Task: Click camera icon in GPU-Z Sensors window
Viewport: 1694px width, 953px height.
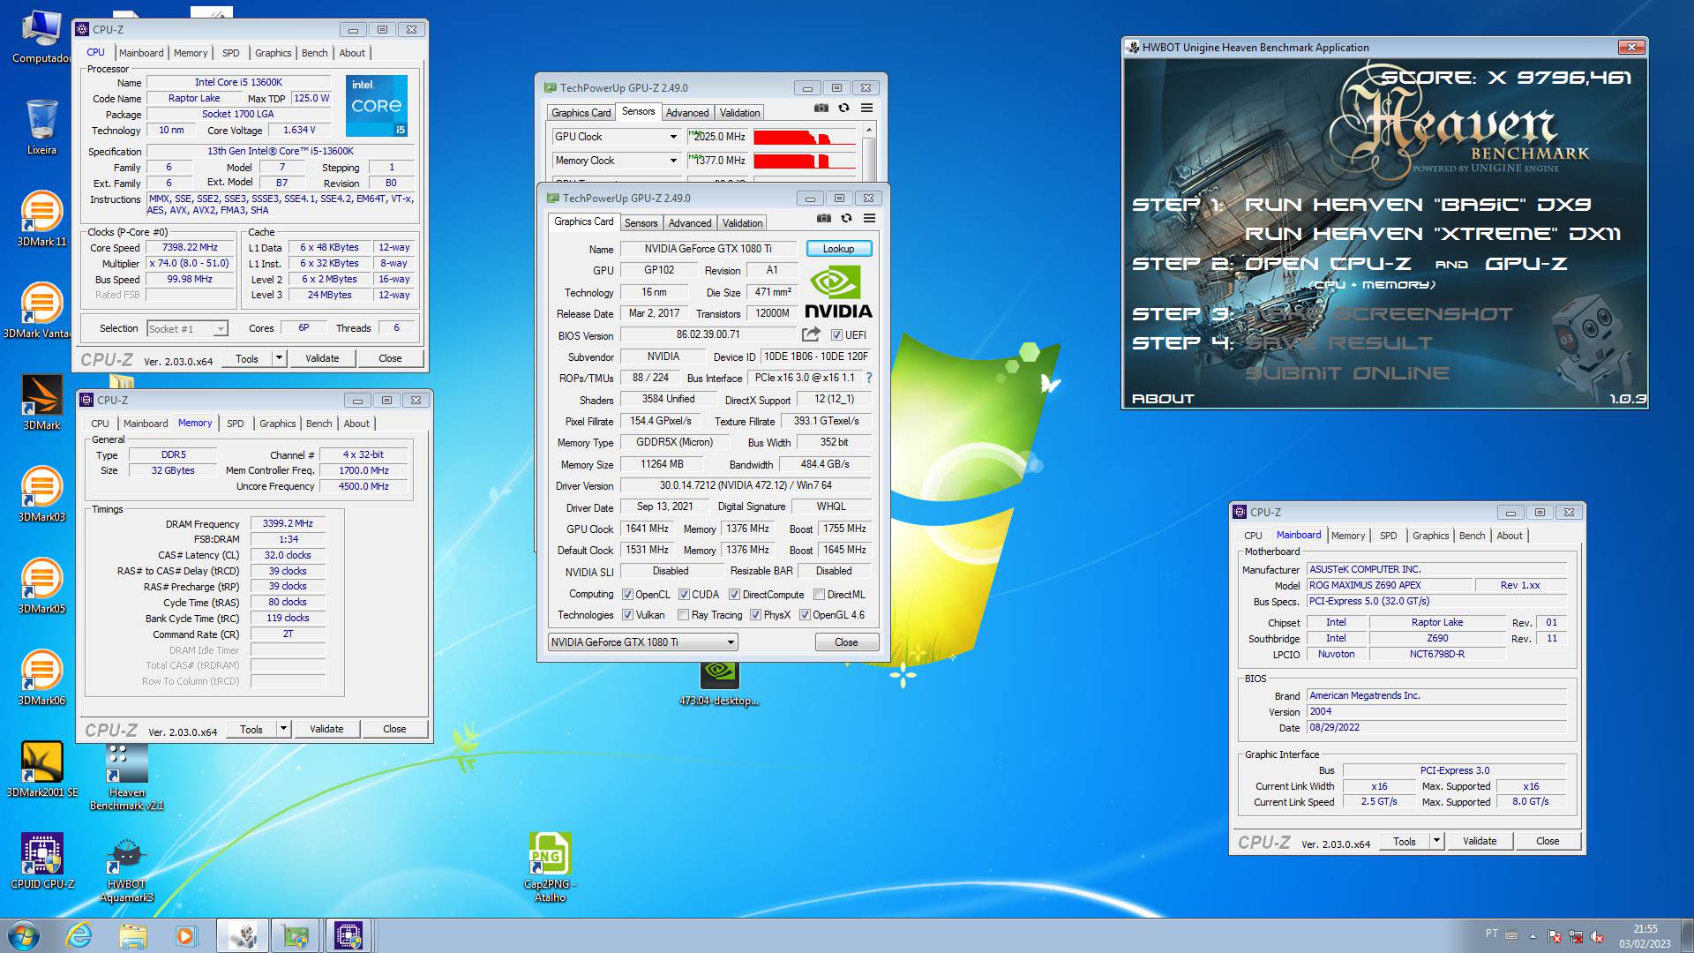Action: coord(821,108)
